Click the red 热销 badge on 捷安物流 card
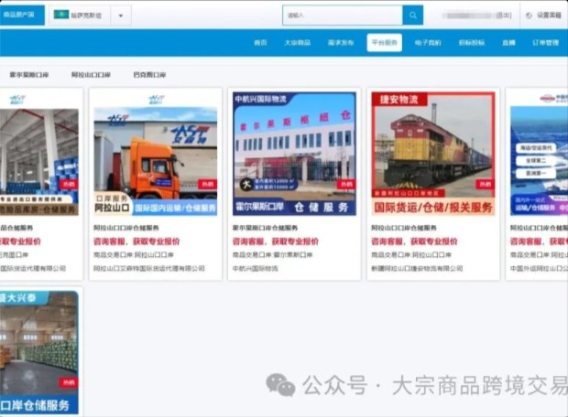The image size is (568, 417). 486,185
